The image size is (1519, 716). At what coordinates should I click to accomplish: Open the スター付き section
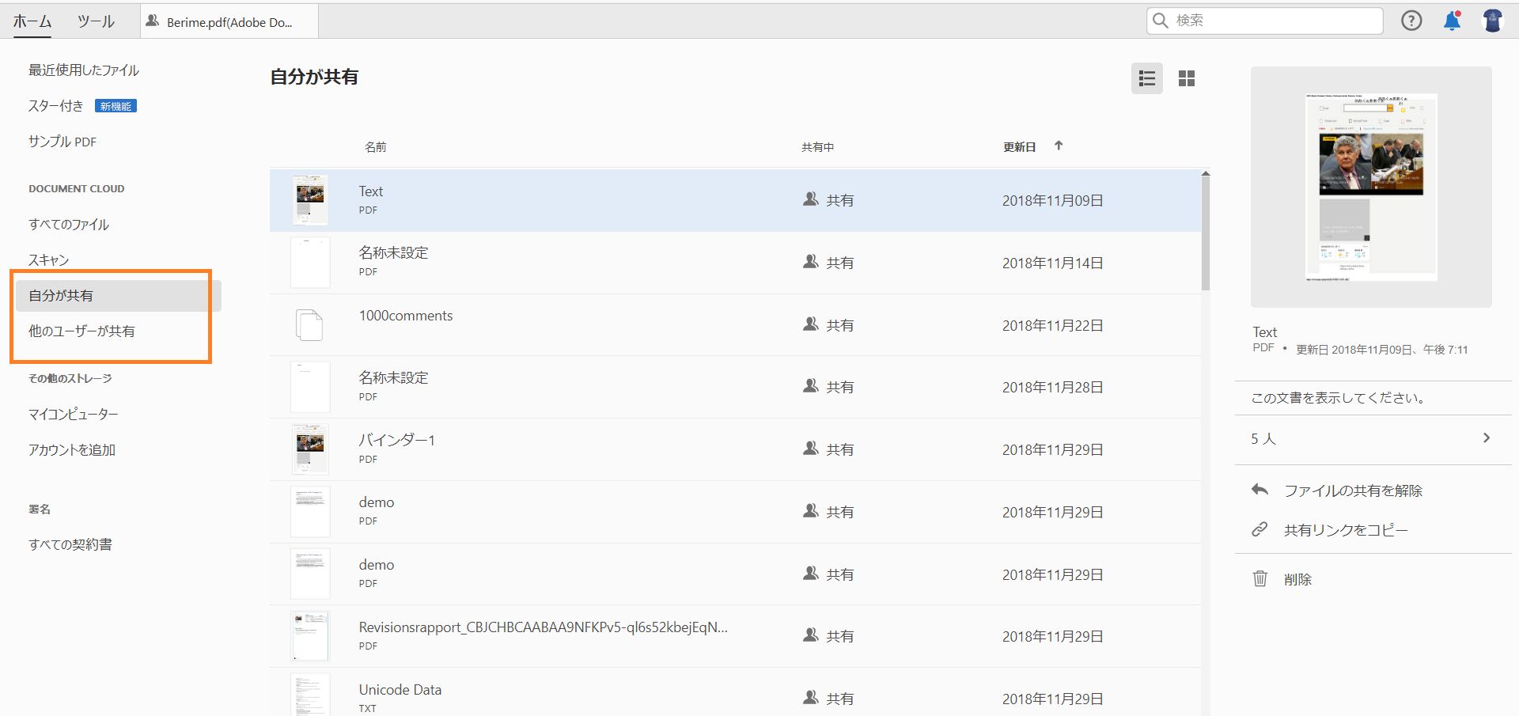(x=56, y=106)
